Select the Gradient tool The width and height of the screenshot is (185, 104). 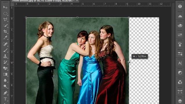point(5,74)
